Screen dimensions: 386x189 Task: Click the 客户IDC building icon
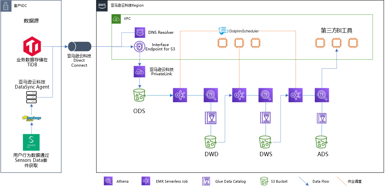tap(6, 6)
